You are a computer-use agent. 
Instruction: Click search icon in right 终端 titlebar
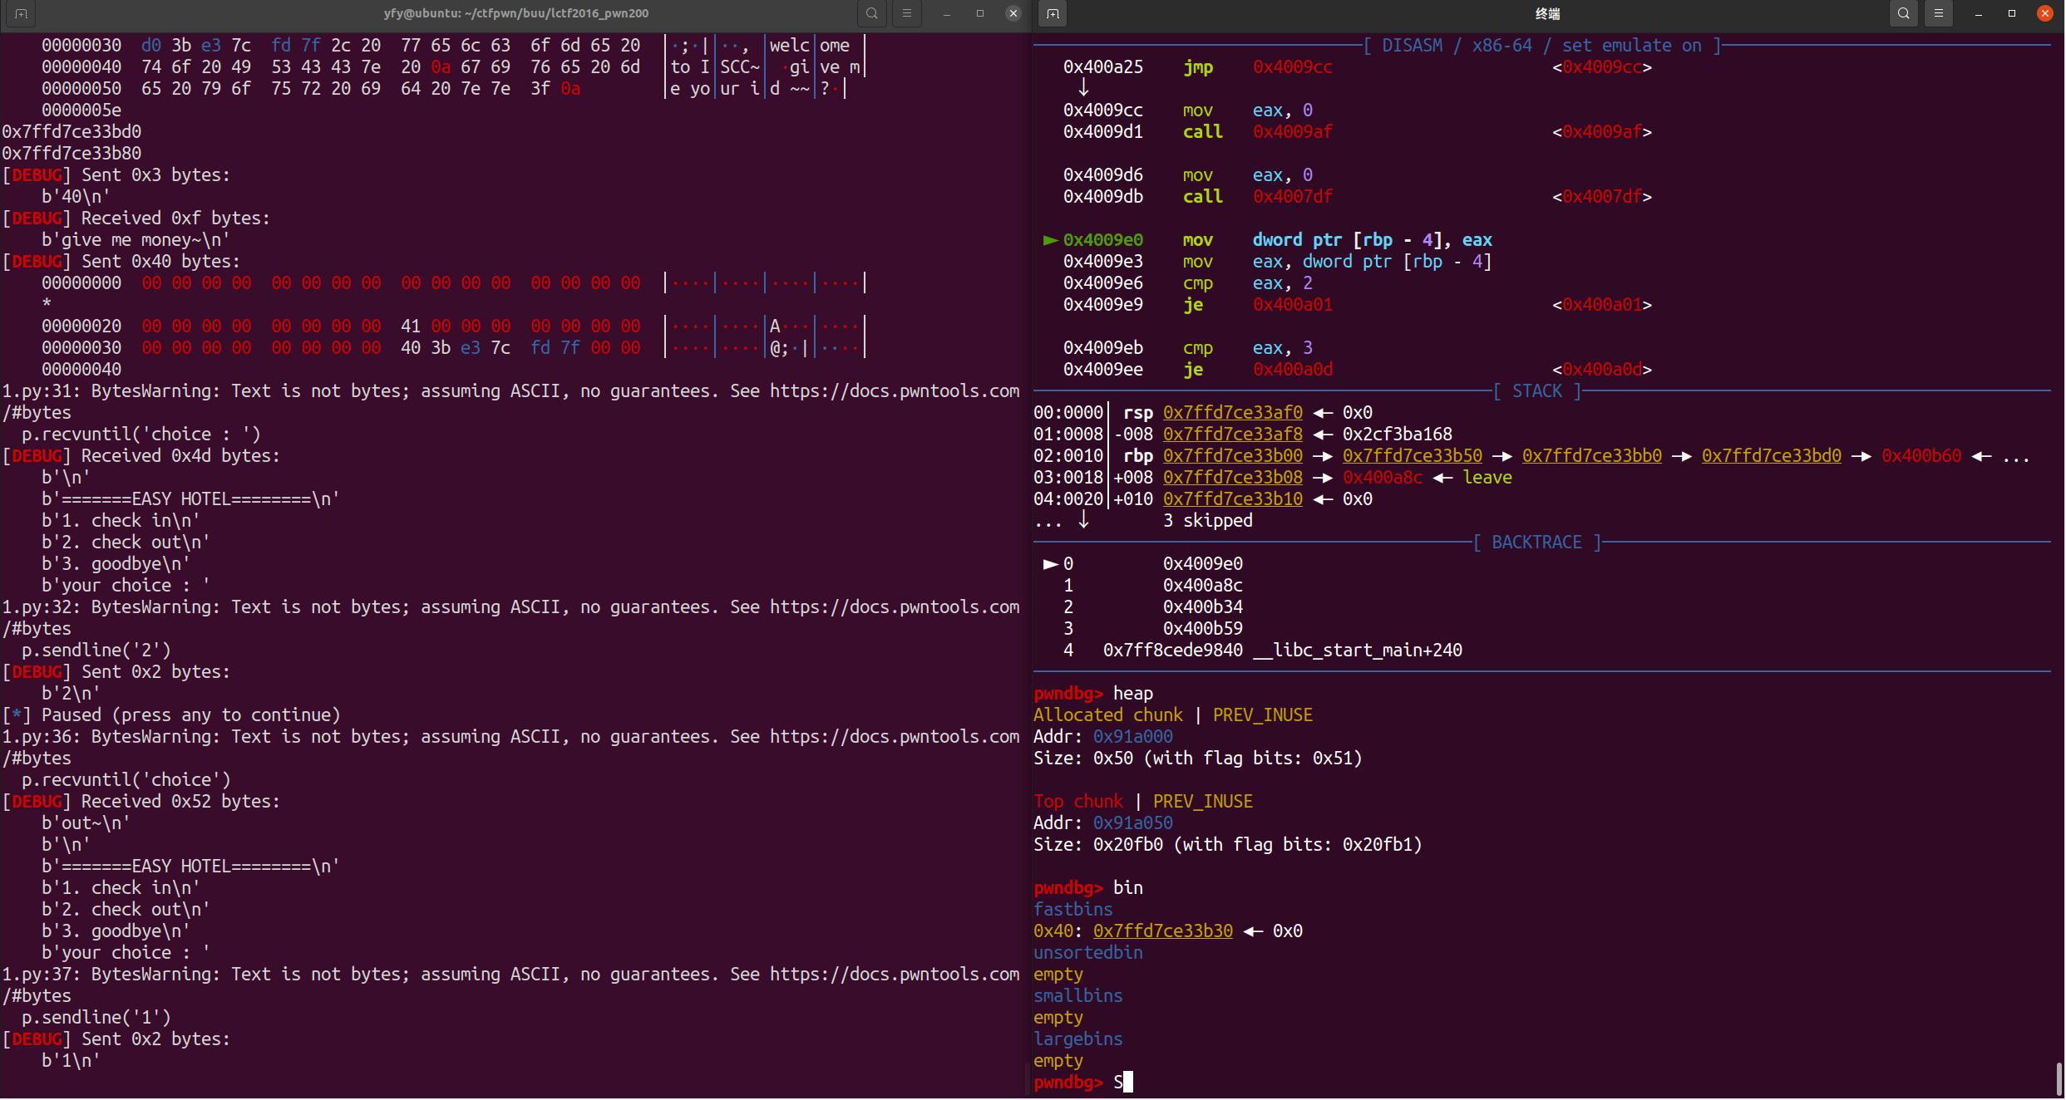coord(1904,13)
